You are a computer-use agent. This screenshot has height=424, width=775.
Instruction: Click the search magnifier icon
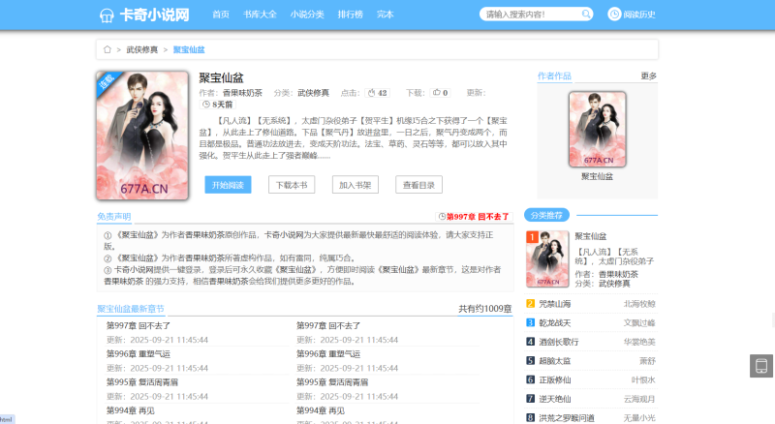[x=586, y=14]
